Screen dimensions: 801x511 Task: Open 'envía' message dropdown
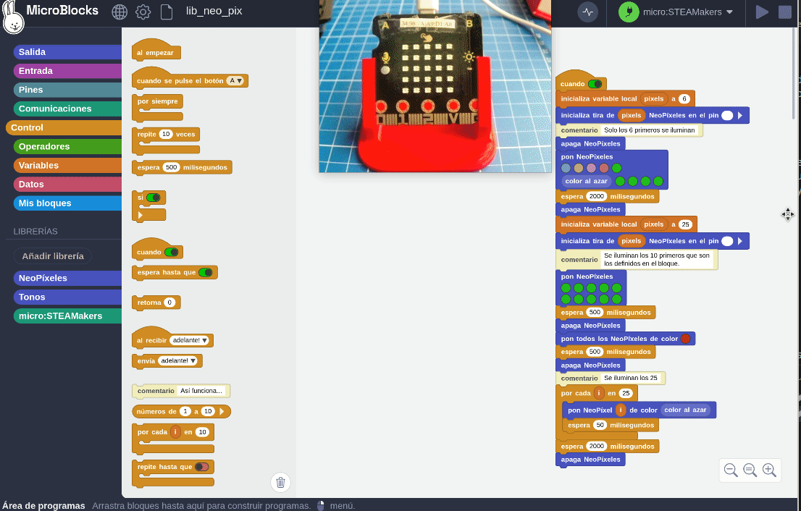(178, 361)
